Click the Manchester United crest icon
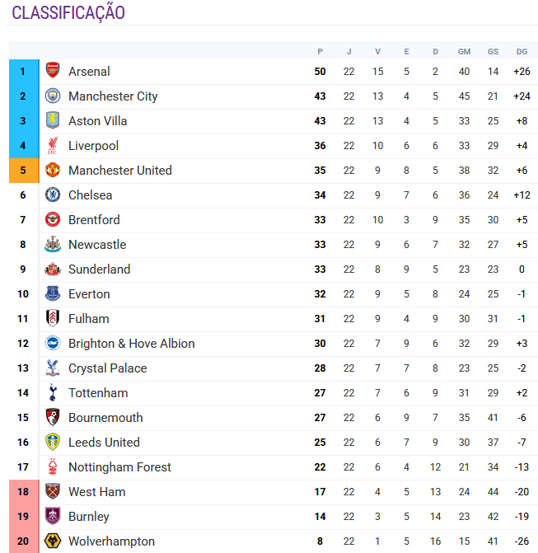538x553 pixels. 53,171
